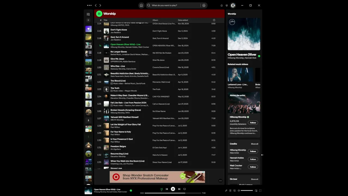The height and width of the screenshot is (196, 348).
Task: Open the large Open Heaven album cover
Action: pyautogui.click(x=244, y=34)
